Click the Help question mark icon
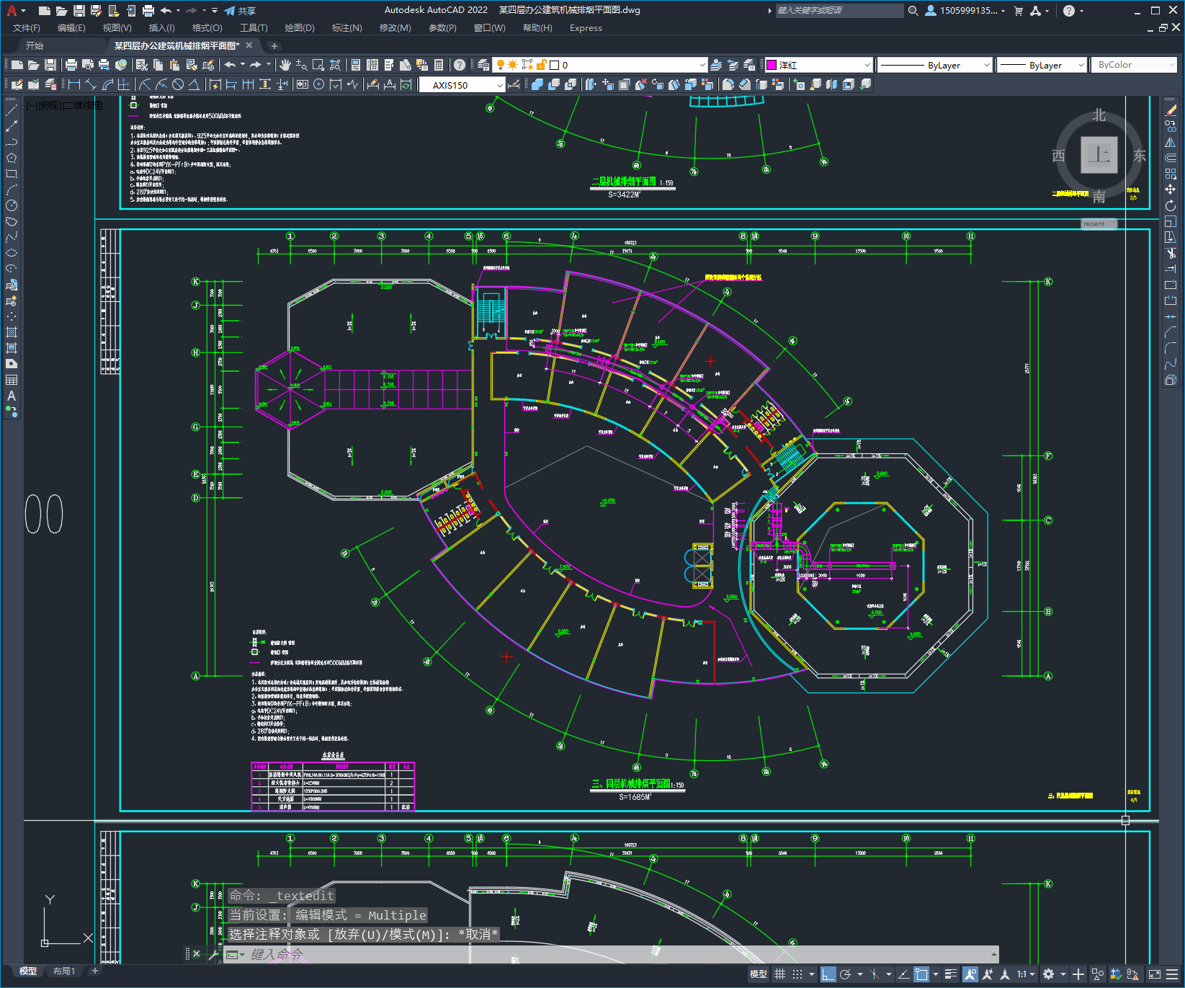1185x988 pixels. 460,65
